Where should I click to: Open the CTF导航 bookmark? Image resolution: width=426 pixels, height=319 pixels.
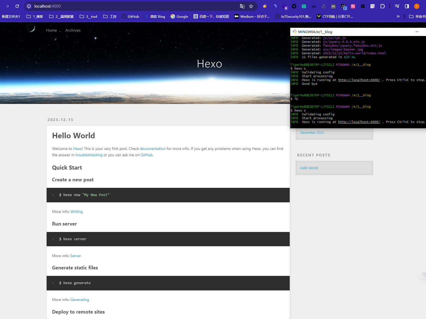click(335, 16)
